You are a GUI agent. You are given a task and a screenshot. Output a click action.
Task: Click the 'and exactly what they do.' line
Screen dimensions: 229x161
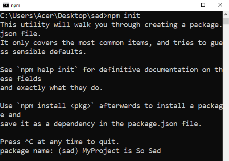[52, 88]
